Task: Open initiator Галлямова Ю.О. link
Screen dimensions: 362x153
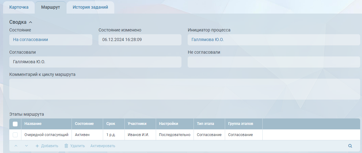Action: 207,40
